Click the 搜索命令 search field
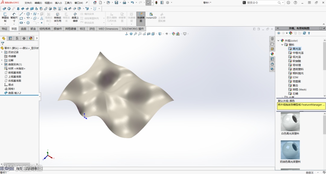326x174 pixels. [262, 3]
